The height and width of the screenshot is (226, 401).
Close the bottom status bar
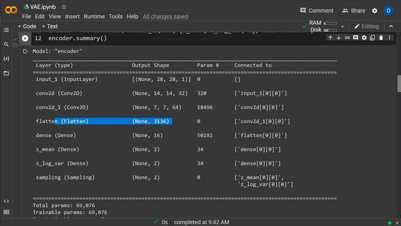[x=397, y=223]
